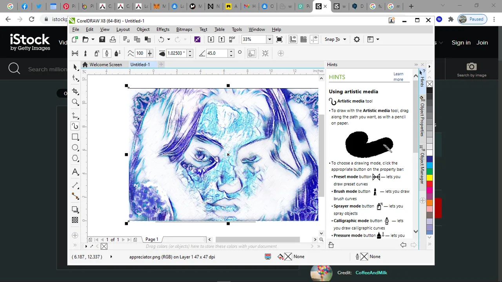Click the Undo arrow icon
Screen dimensions: 502x282
[x=161, y=39]
